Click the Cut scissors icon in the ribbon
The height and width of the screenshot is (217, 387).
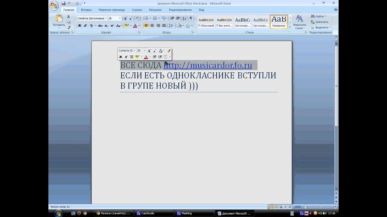pyautogui.click(x=69, y=17)
